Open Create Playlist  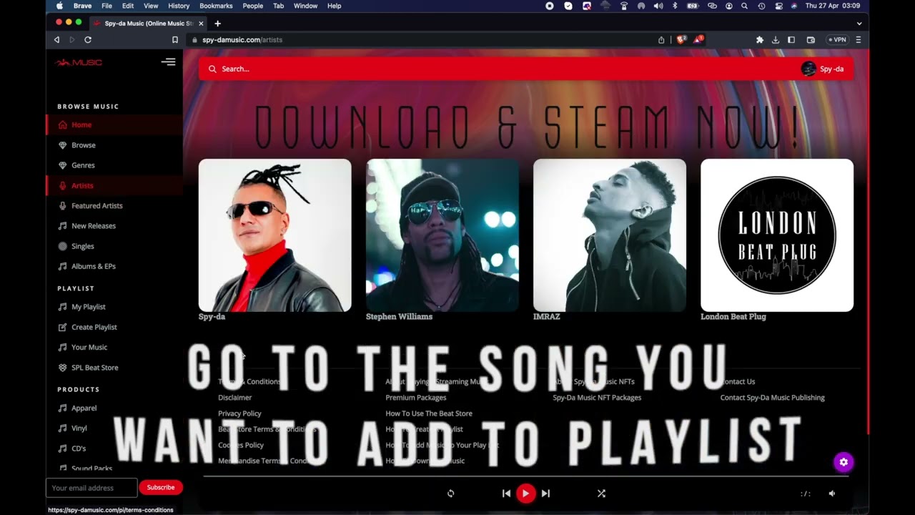(94, 327)
